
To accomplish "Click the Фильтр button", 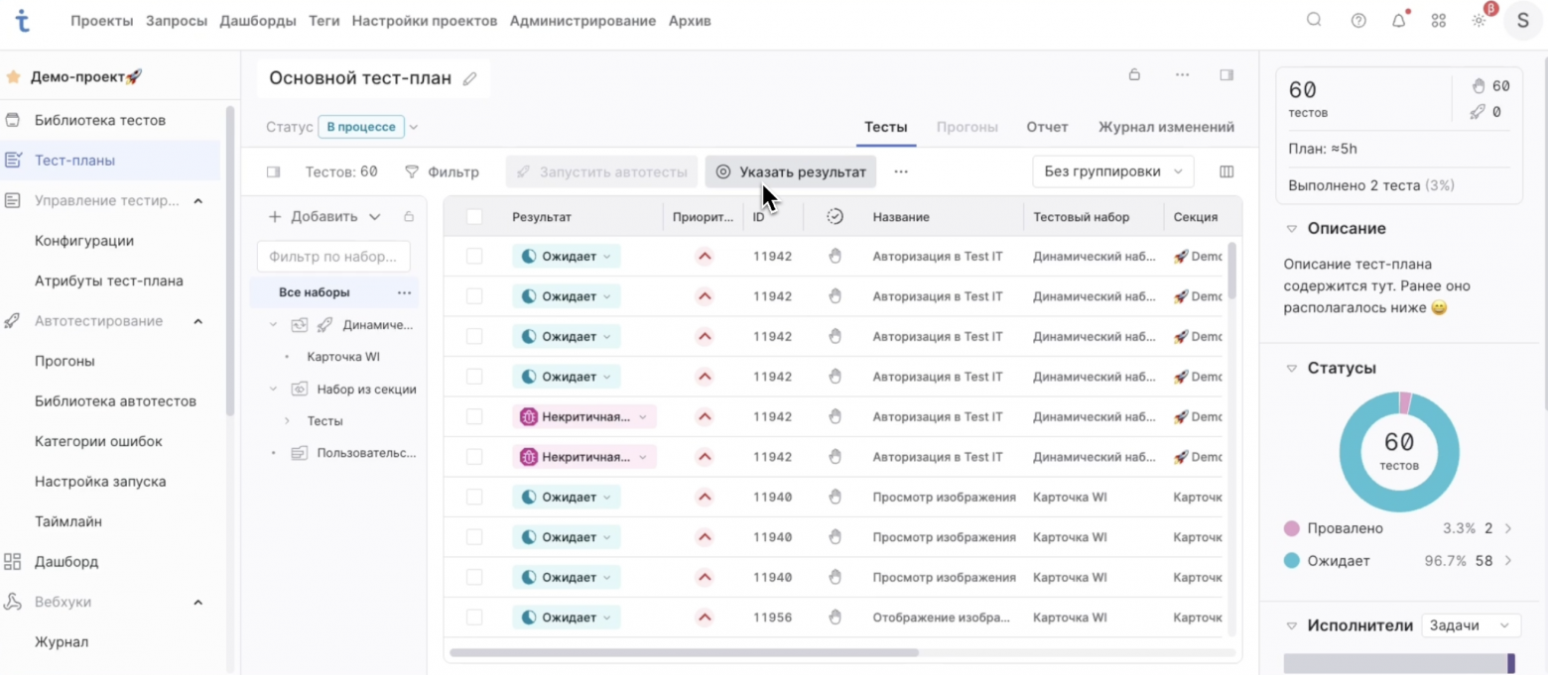I will point(442,171).
